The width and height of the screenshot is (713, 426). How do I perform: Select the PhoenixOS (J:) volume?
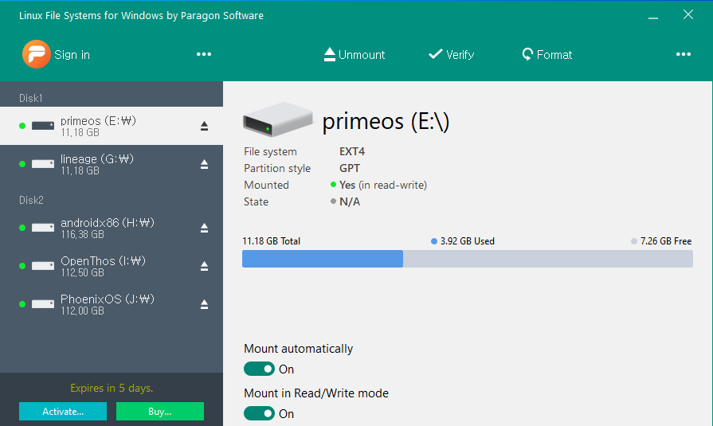[112, 304]
